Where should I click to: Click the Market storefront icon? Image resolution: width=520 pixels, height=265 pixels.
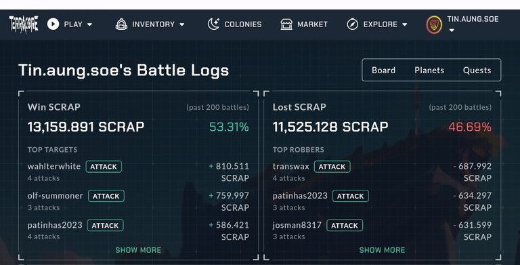[286, 24]
